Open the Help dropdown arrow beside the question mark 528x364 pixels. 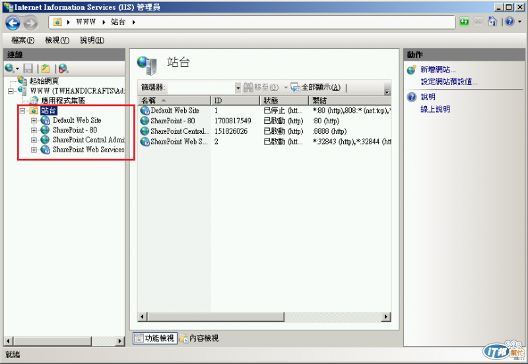click(x=519, y=22)
